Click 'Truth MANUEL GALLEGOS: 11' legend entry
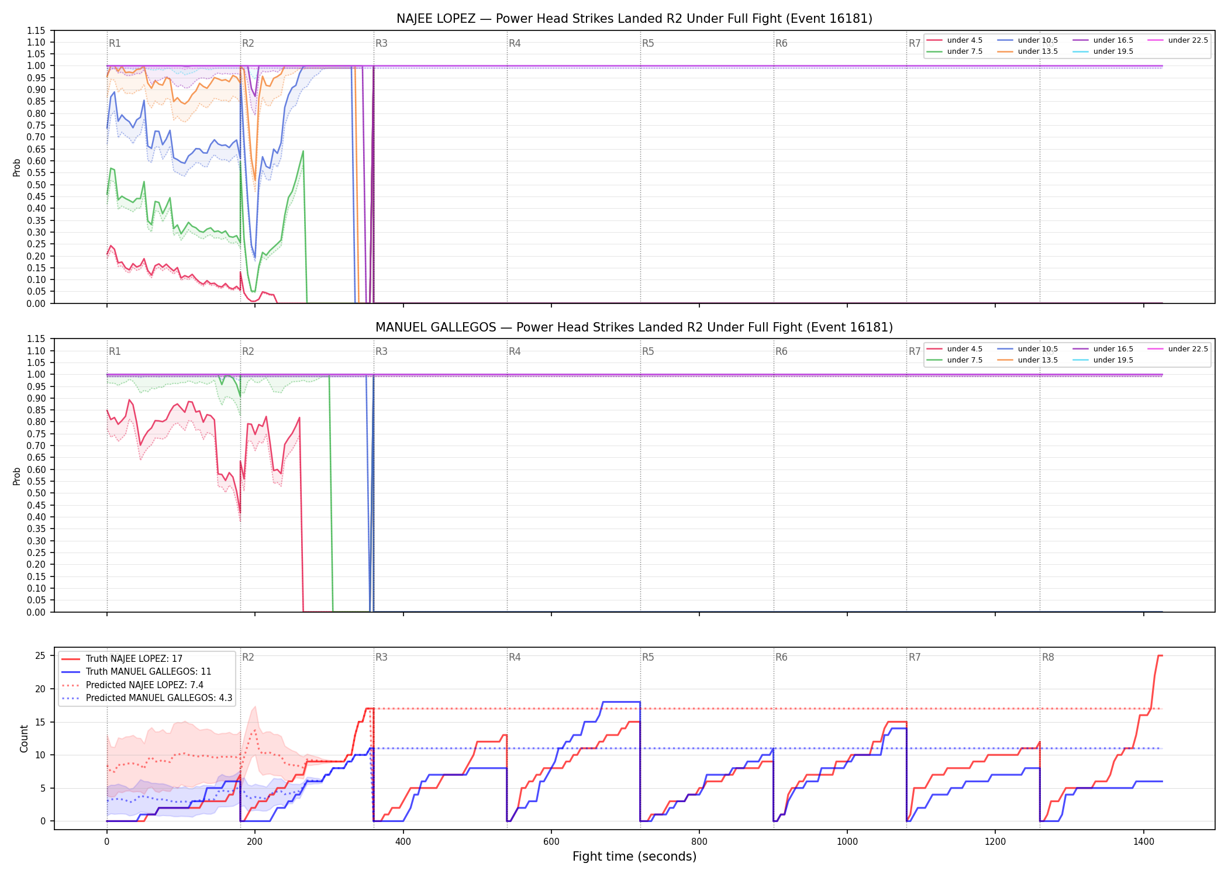Viewport: 1228px width, 877px height. tap(136, 672)
